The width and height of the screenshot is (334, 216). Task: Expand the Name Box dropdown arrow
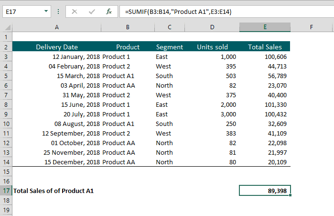pos(46,11)
